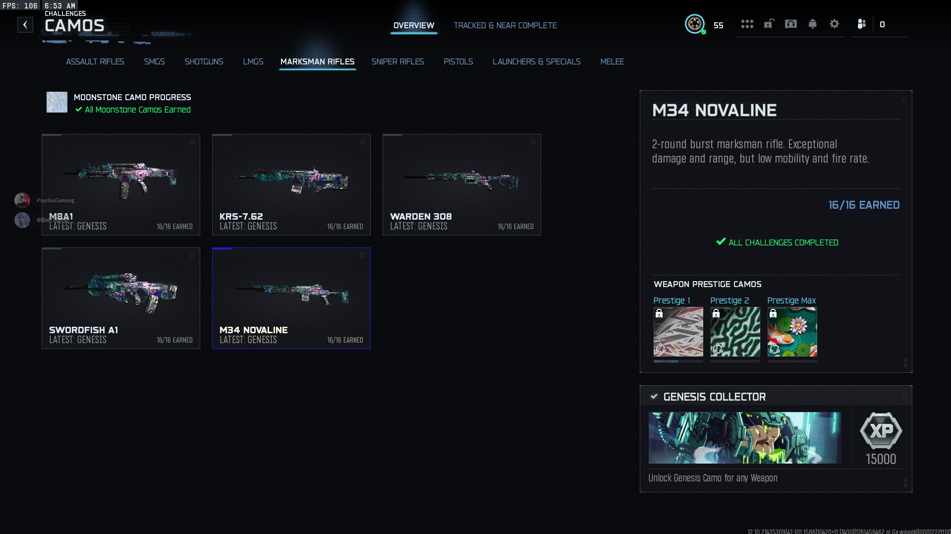The image size is (951, 534).
Task: Click the lock icon on Prestige Max camo
Action: click(773, 313)
